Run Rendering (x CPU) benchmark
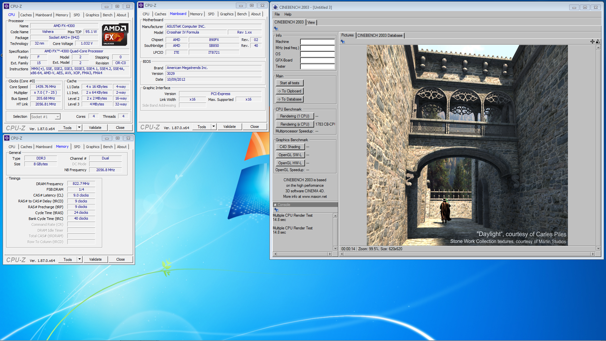 (295, 124)
